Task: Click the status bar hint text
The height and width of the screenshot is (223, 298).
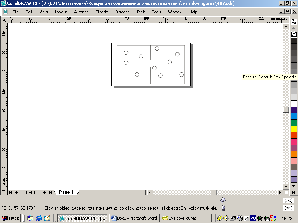Action: pos(132,208)
